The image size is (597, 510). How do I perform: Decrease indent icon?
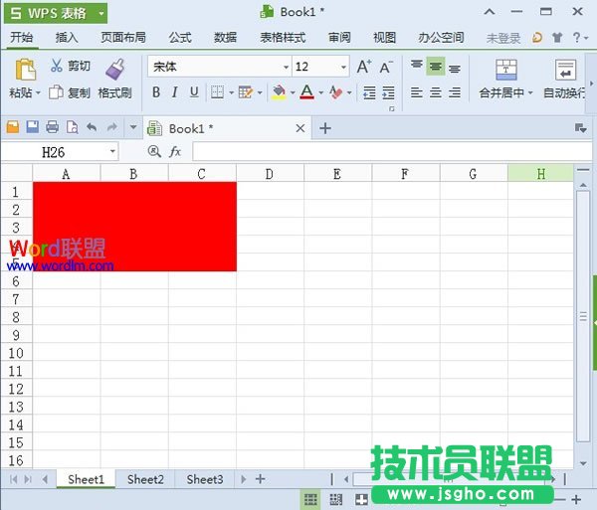tap(369, 92)
